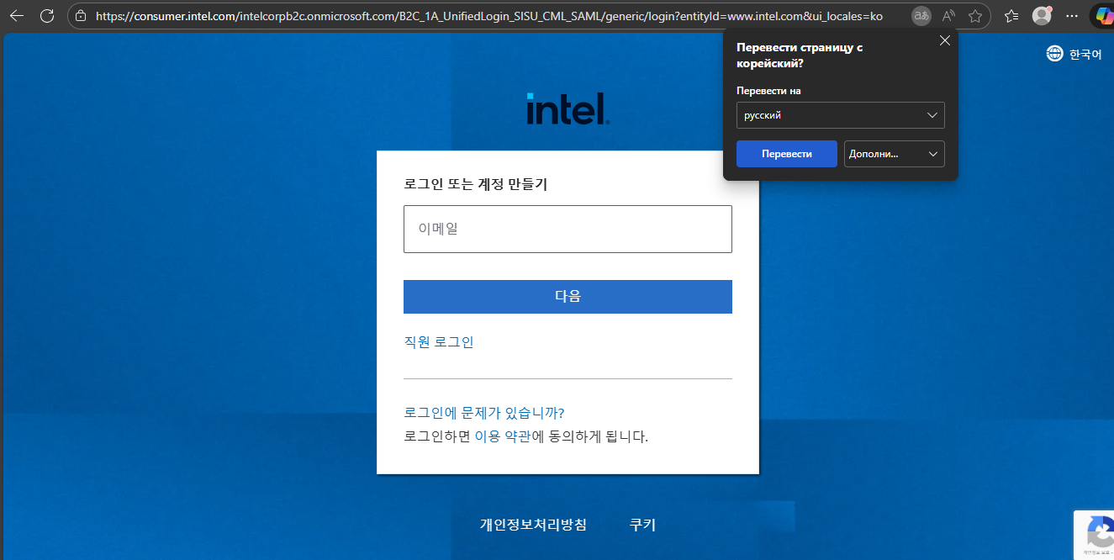The image size is (1114, 560).
Task: Open the 쿠키 cookies footer link
Action: (x=642, y=525)
